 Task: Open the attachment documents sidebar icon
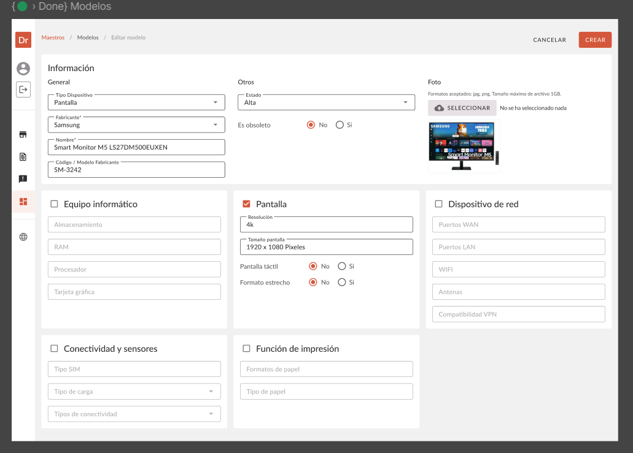(x=23, y=157)
